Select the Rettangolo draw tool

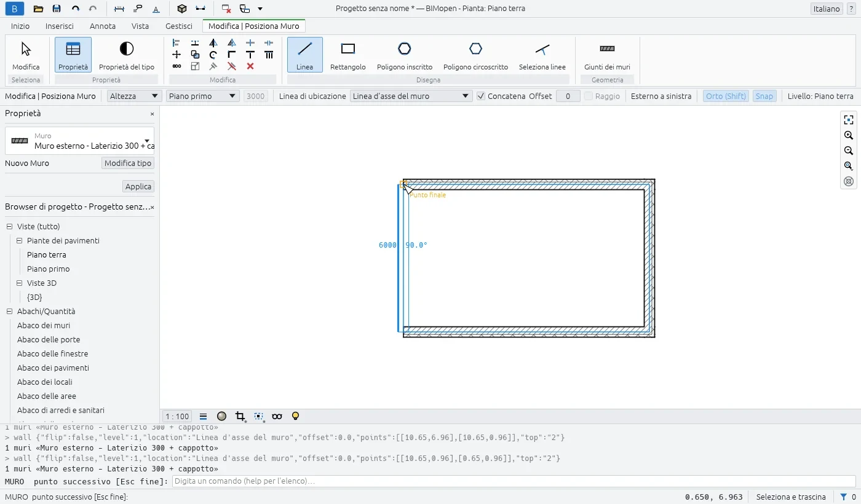coord(348,55)
